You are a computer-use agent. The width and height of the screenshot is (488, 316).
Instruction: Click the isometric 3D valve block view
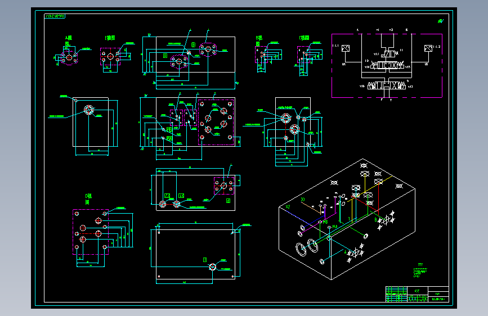pos(347,220)
